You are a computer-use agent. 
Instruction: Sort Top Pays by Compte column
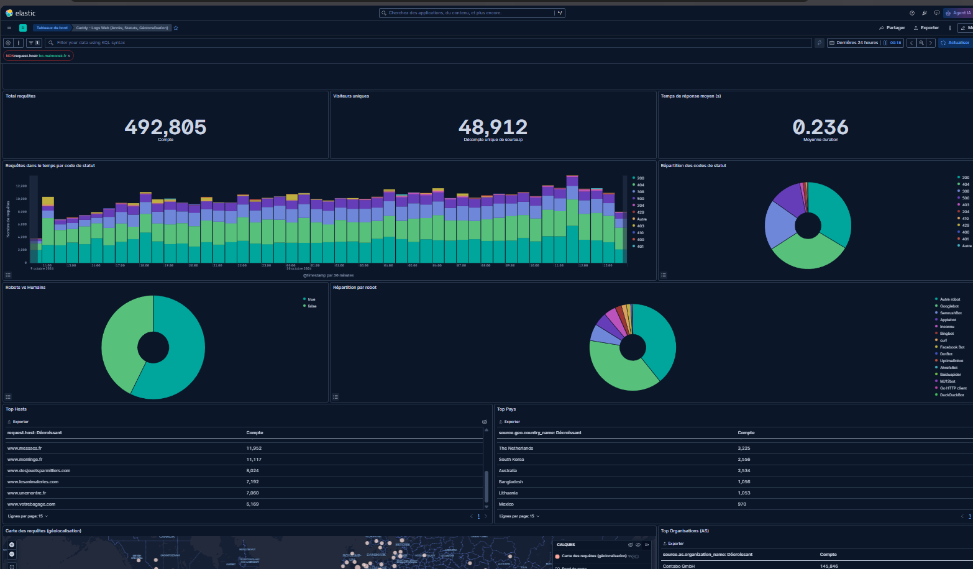(746, 433)
